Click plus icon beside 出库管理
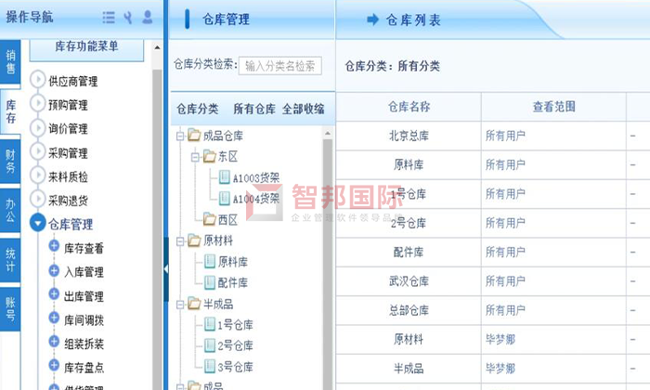The width and height of the screenshot is (650, 390). (x=54, y=293)
